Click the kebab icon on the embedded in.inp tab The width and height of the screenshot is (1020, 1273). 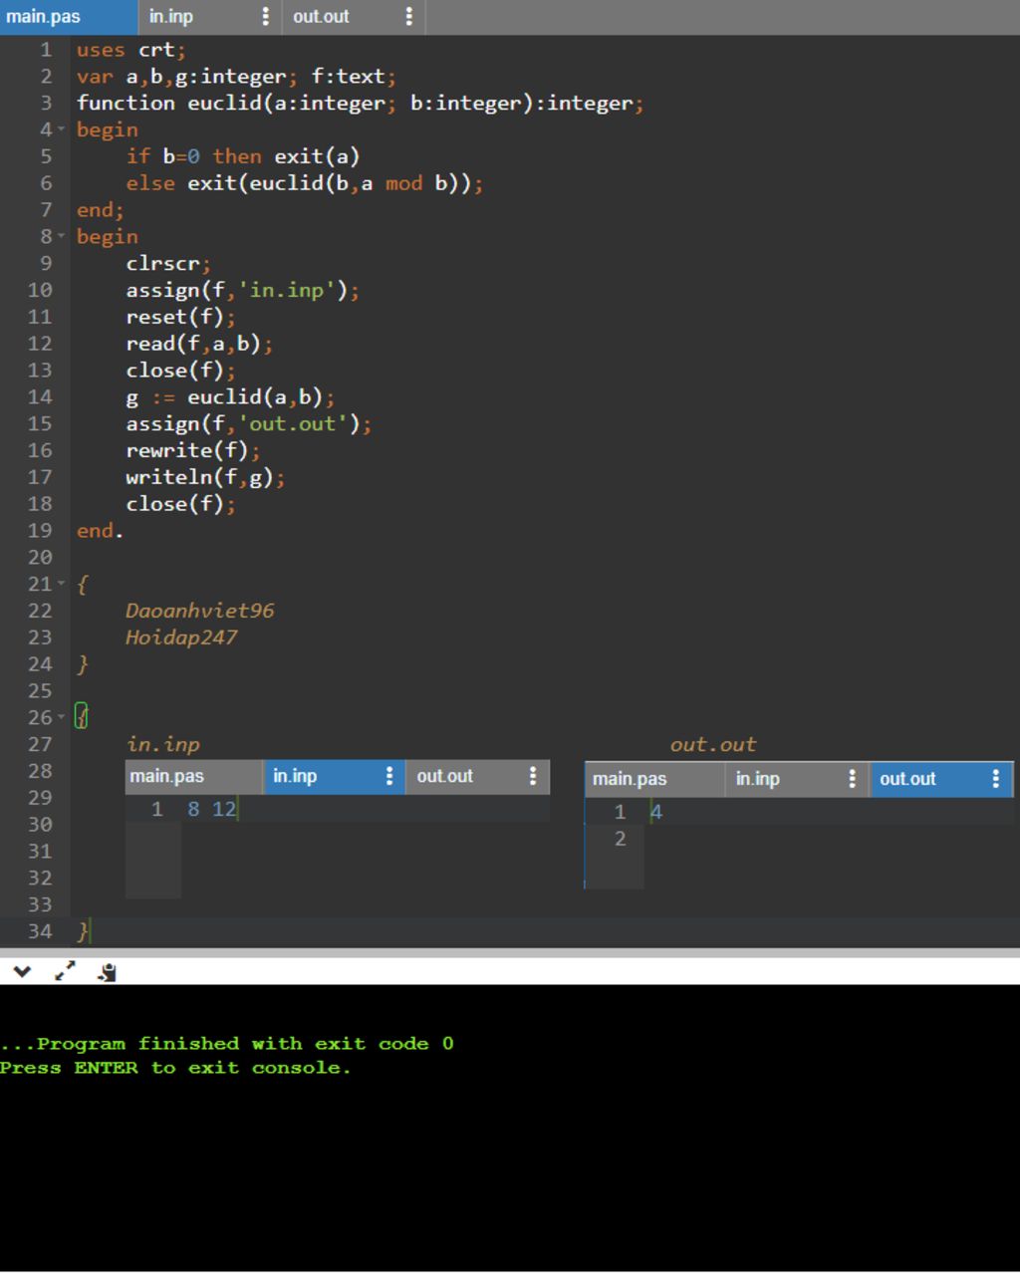389,777
